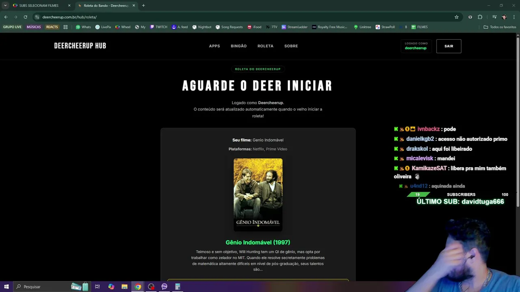
Task: Open Task View on taskbar
Action: pyautogui.click(x=97, y=287)
